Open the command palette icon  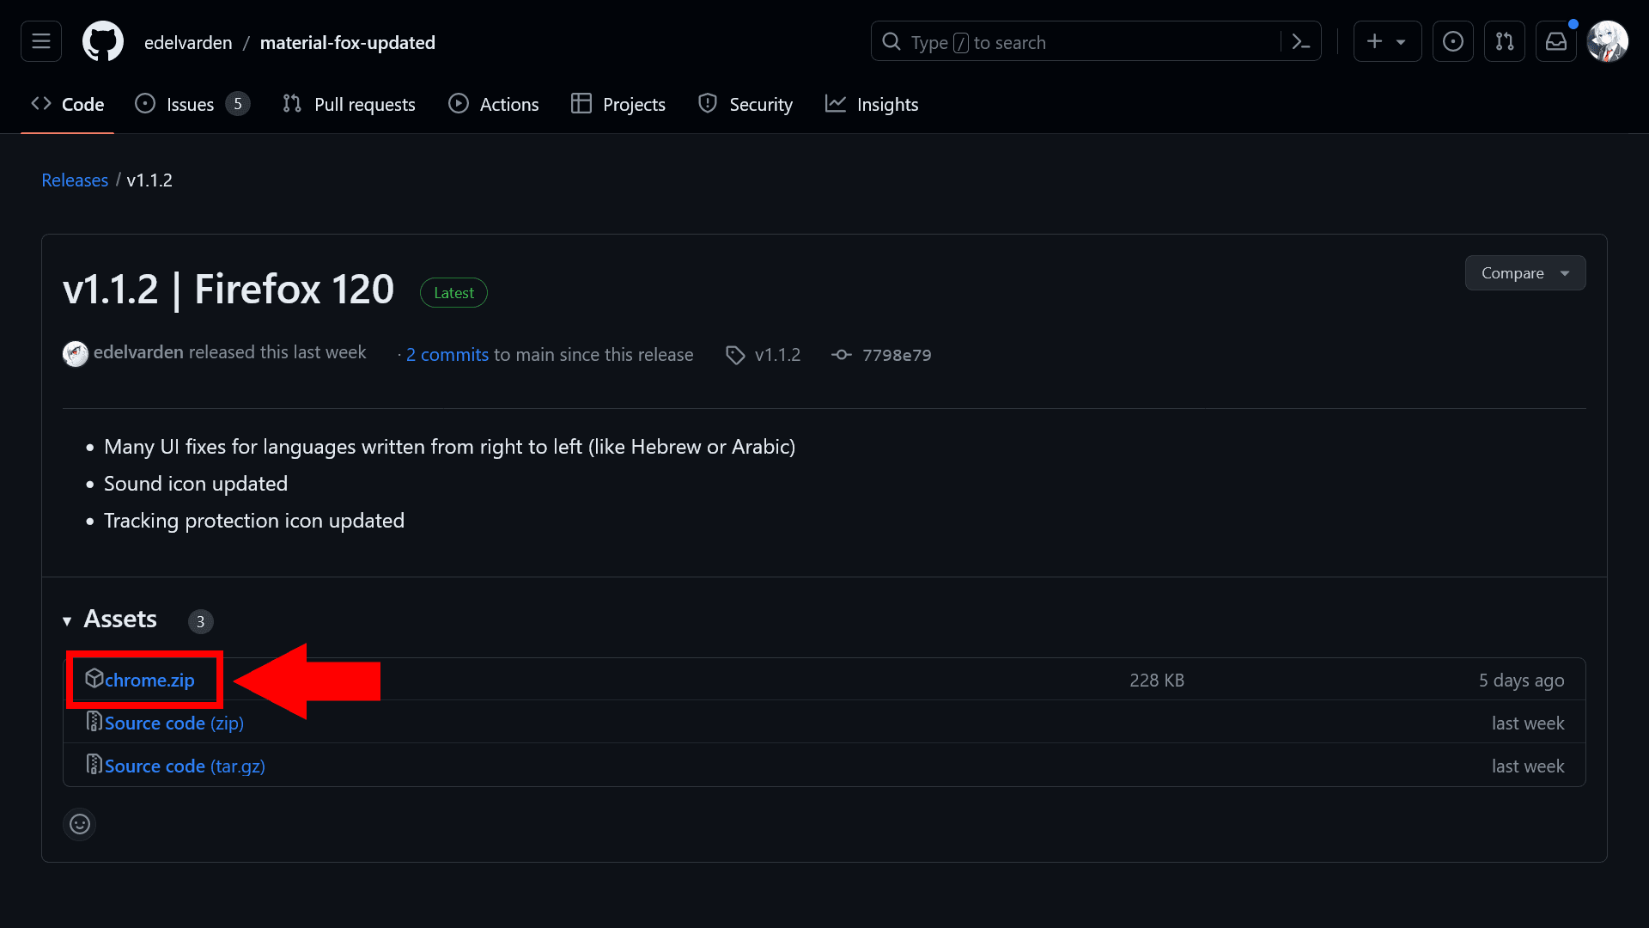coord(1301,41)
